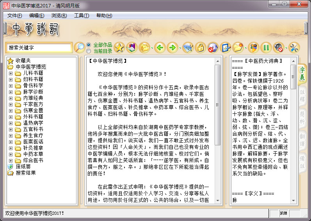
Task: Expand the 外科书籍 folder
Action: click(11, 117)
